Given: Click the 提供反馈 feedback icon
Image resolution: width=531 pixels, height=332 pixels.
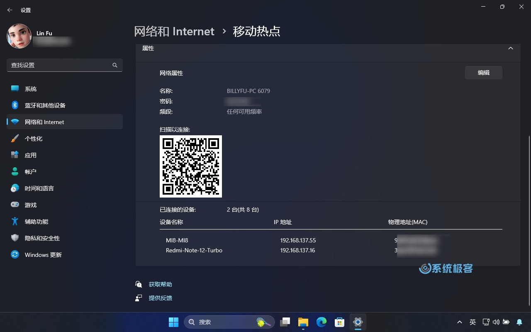Looking at the screenshot, I should tap(139, 298).
